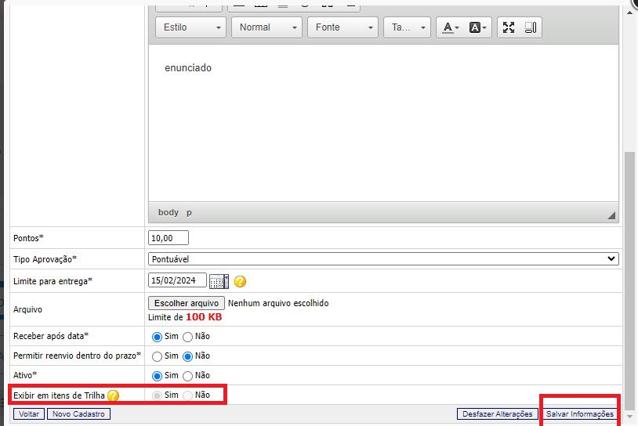638x426 pixels.
Task: Open the Tipo Aprovação dropdown
Action: click(x=383, y=259)
